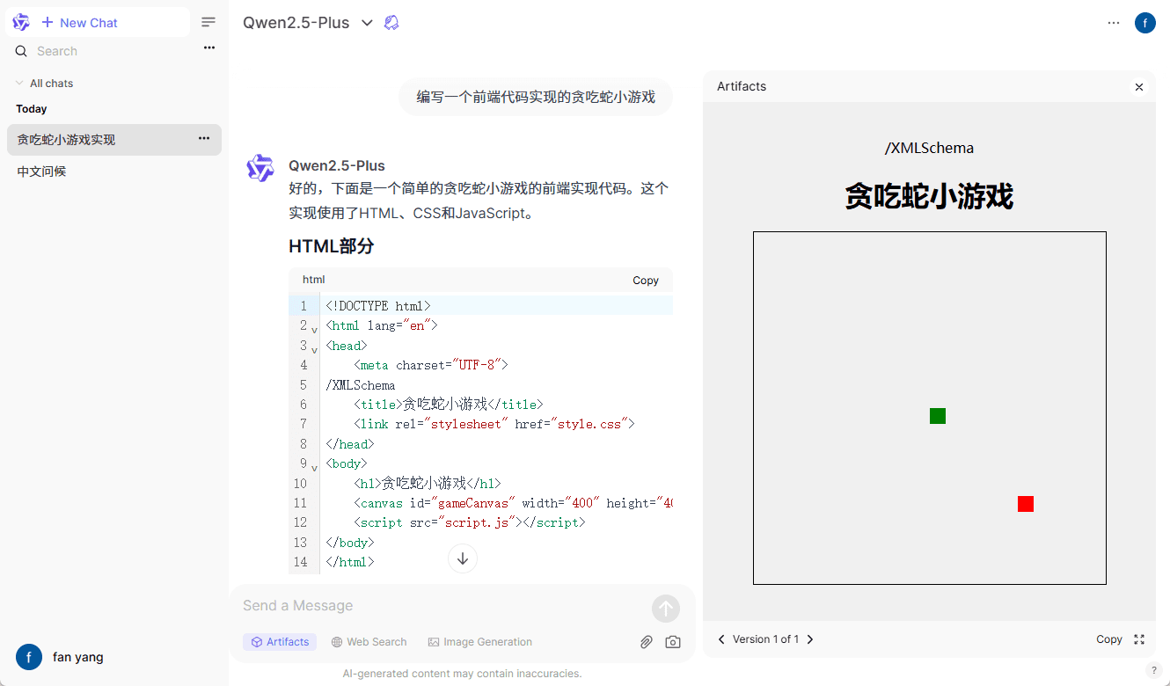Screen dimensions: 1170x686
Task: Toggle the Artifacts option
Action: point(280,642)
